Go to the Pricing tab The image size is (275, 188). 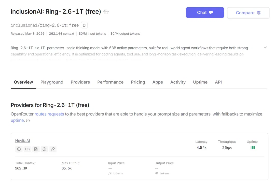coord(138,82)
